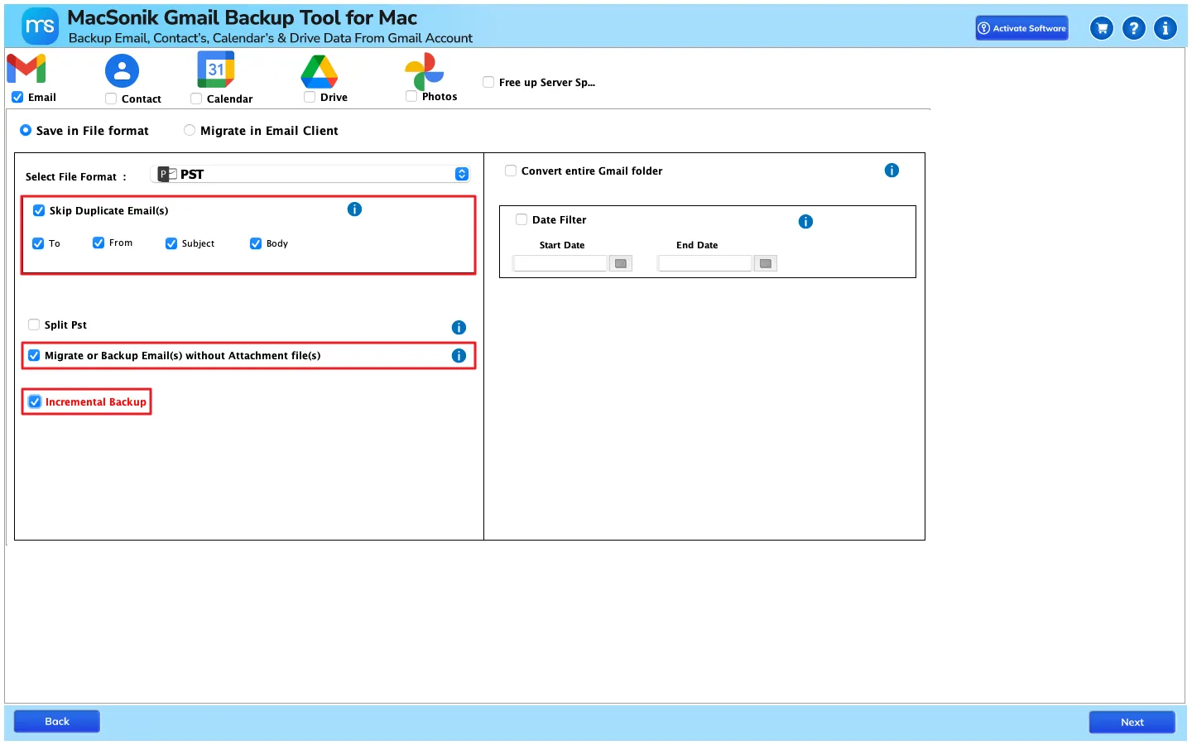Uncheck the Body duplicate criterion
The height and width of the screenshot is (745, 1192).
coord(256,243)
